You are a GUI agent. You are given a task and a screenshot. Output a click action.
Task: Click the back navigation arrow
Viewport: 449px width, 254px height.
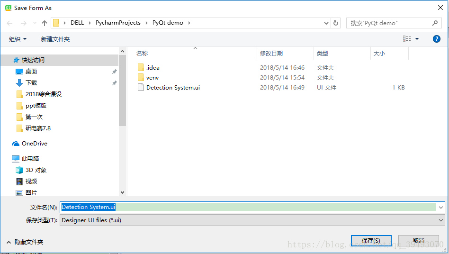pos(10,23)
